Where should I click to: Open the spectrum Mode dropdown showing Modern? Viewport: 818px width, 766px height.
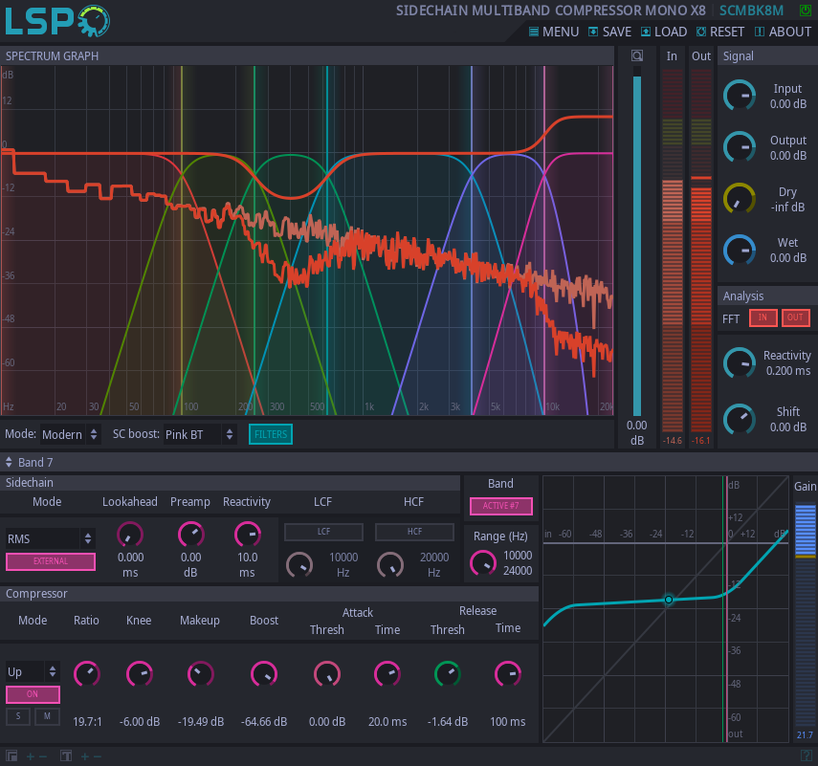tap(70, 434)
